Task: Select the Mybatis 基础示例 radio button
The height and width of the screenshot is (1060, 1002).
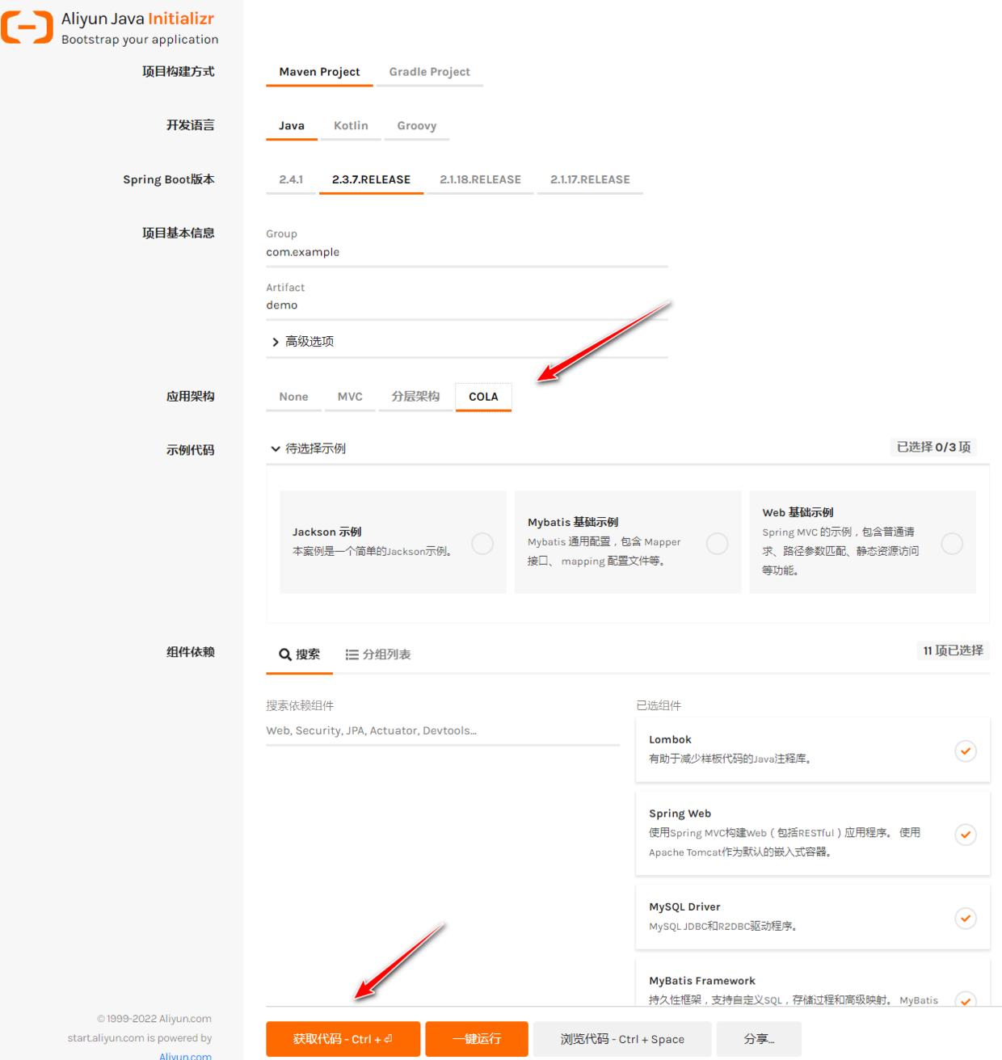Action: [717, 544]
